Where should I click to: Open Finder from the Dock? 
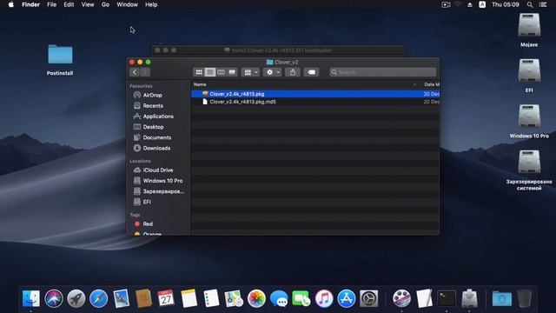31,298
